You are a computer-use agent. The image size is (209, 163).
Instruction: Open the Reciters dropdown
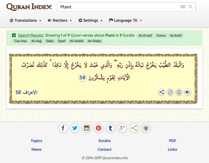tap(60, 20)
